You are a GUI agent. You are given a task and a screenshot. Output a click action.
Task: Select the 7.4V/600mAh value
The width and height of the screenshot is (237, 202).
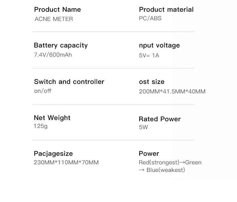pos(53,55)
